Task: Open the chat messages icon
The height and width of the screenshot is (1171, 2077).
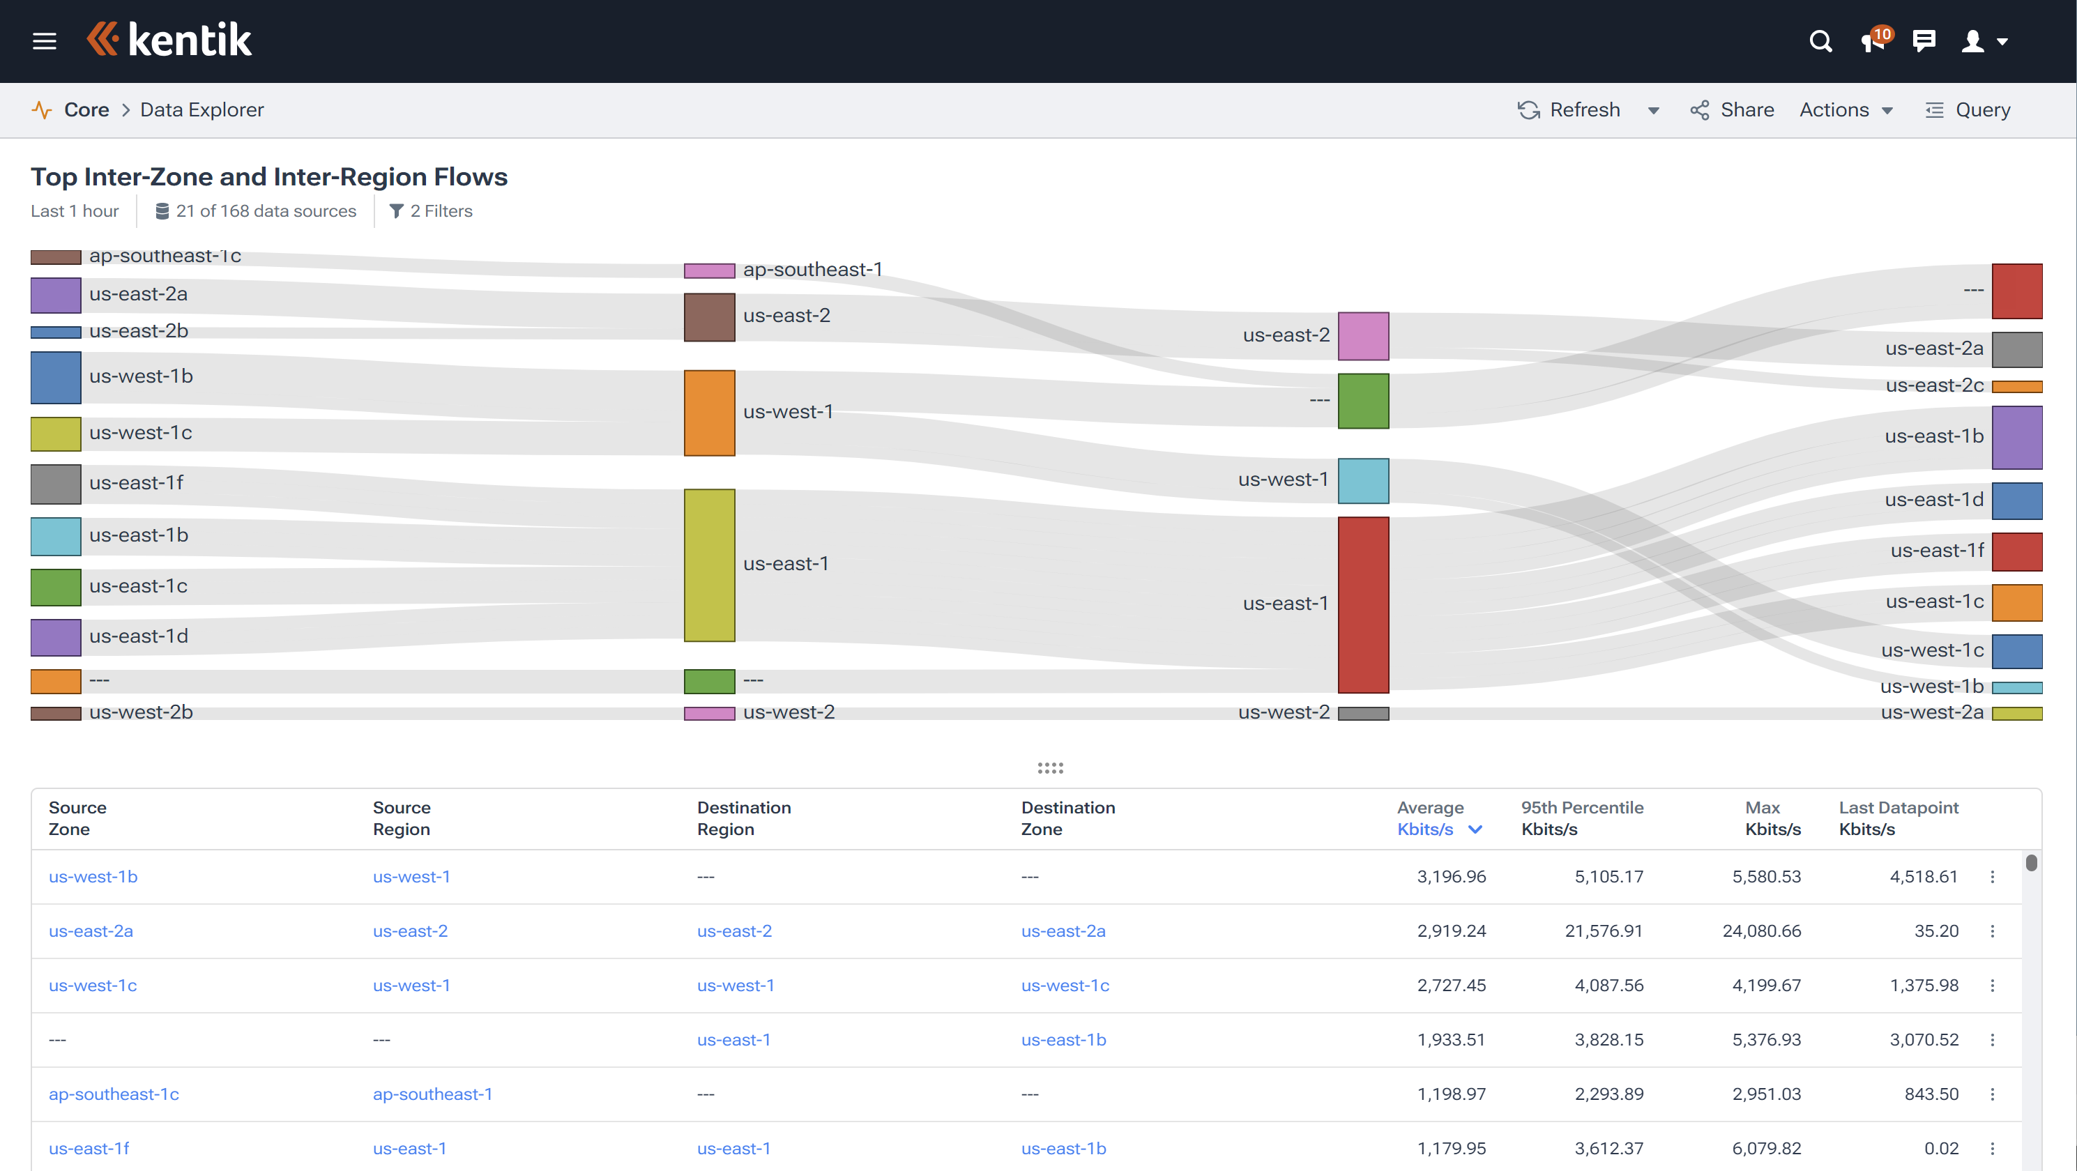Action: [x=1924, y=41]
